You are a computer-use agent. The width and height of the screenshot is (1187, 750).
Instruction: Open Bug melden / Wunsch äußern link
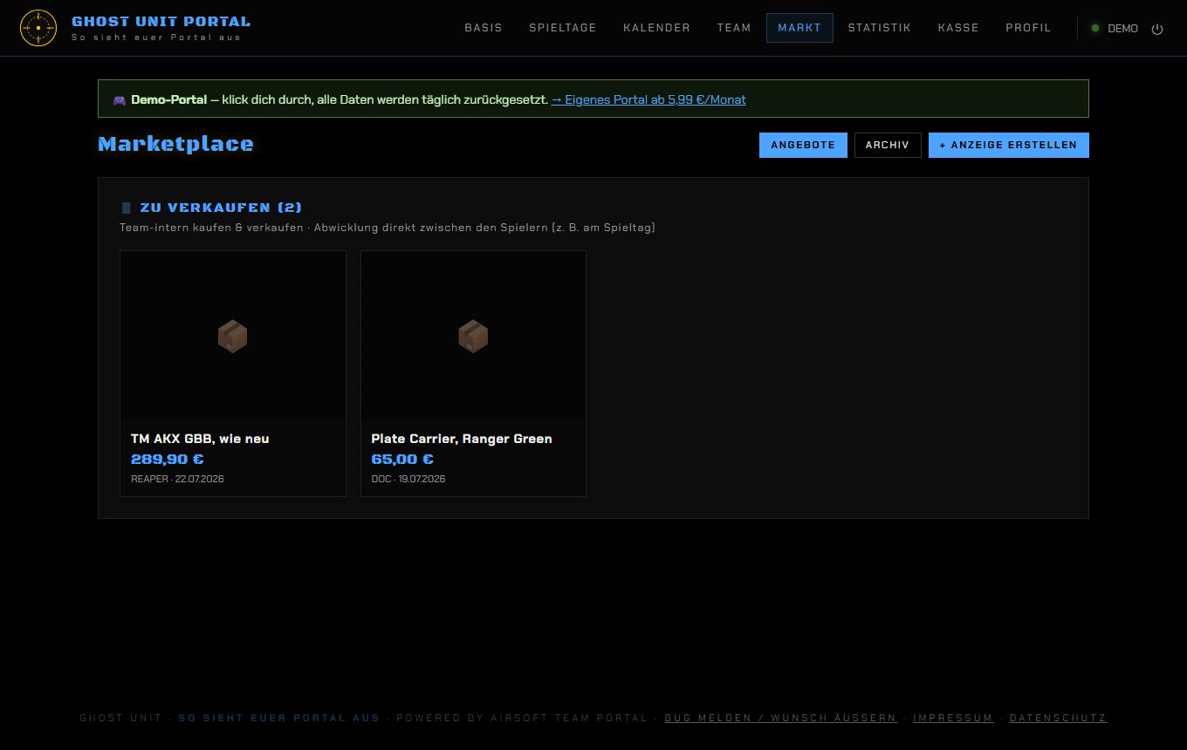click(x=780, y=718)
